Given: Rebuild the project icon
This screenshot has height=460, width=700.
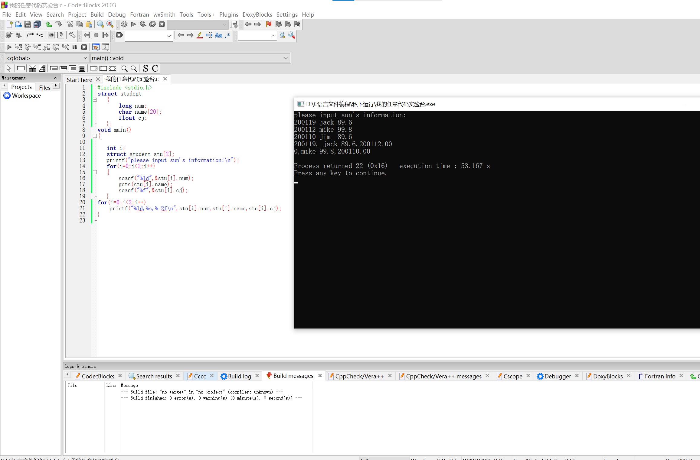Looking at the screenshot, I should [152, 24].
